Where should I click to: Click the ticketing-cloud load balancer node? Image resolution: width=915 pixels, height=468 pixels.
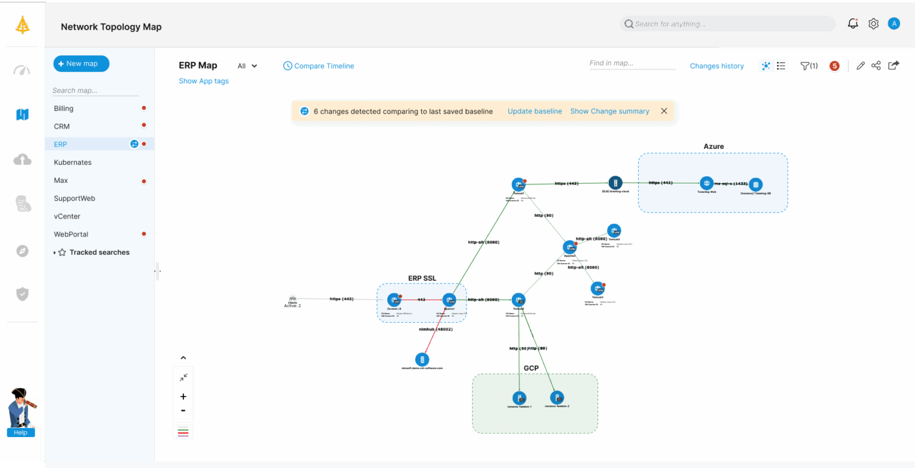click(x=615, y=183)
